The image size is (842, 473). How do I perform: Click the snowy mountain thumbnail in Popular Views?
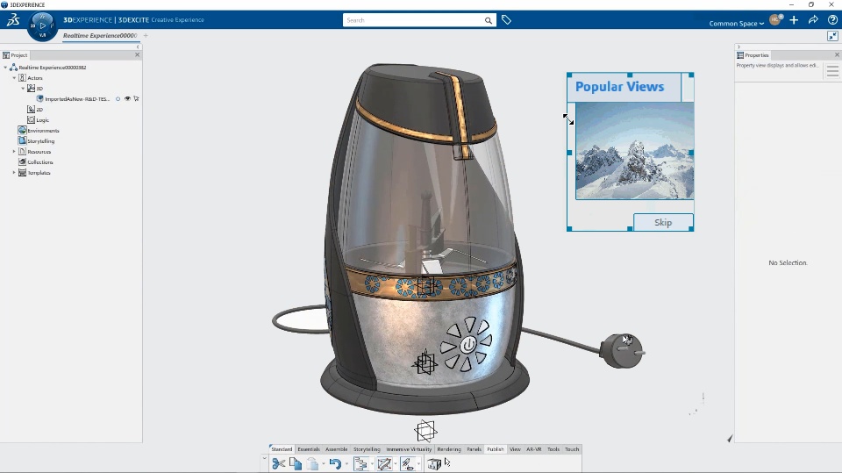635,151
